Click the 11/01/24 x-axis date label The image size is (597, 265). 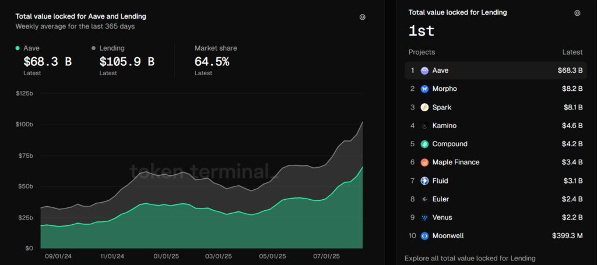coord(111,256)
